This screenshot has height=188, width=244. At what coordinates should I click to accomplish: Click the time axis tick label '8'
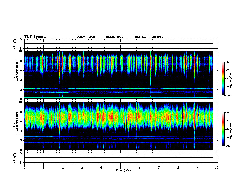click(x=178, y=168)
